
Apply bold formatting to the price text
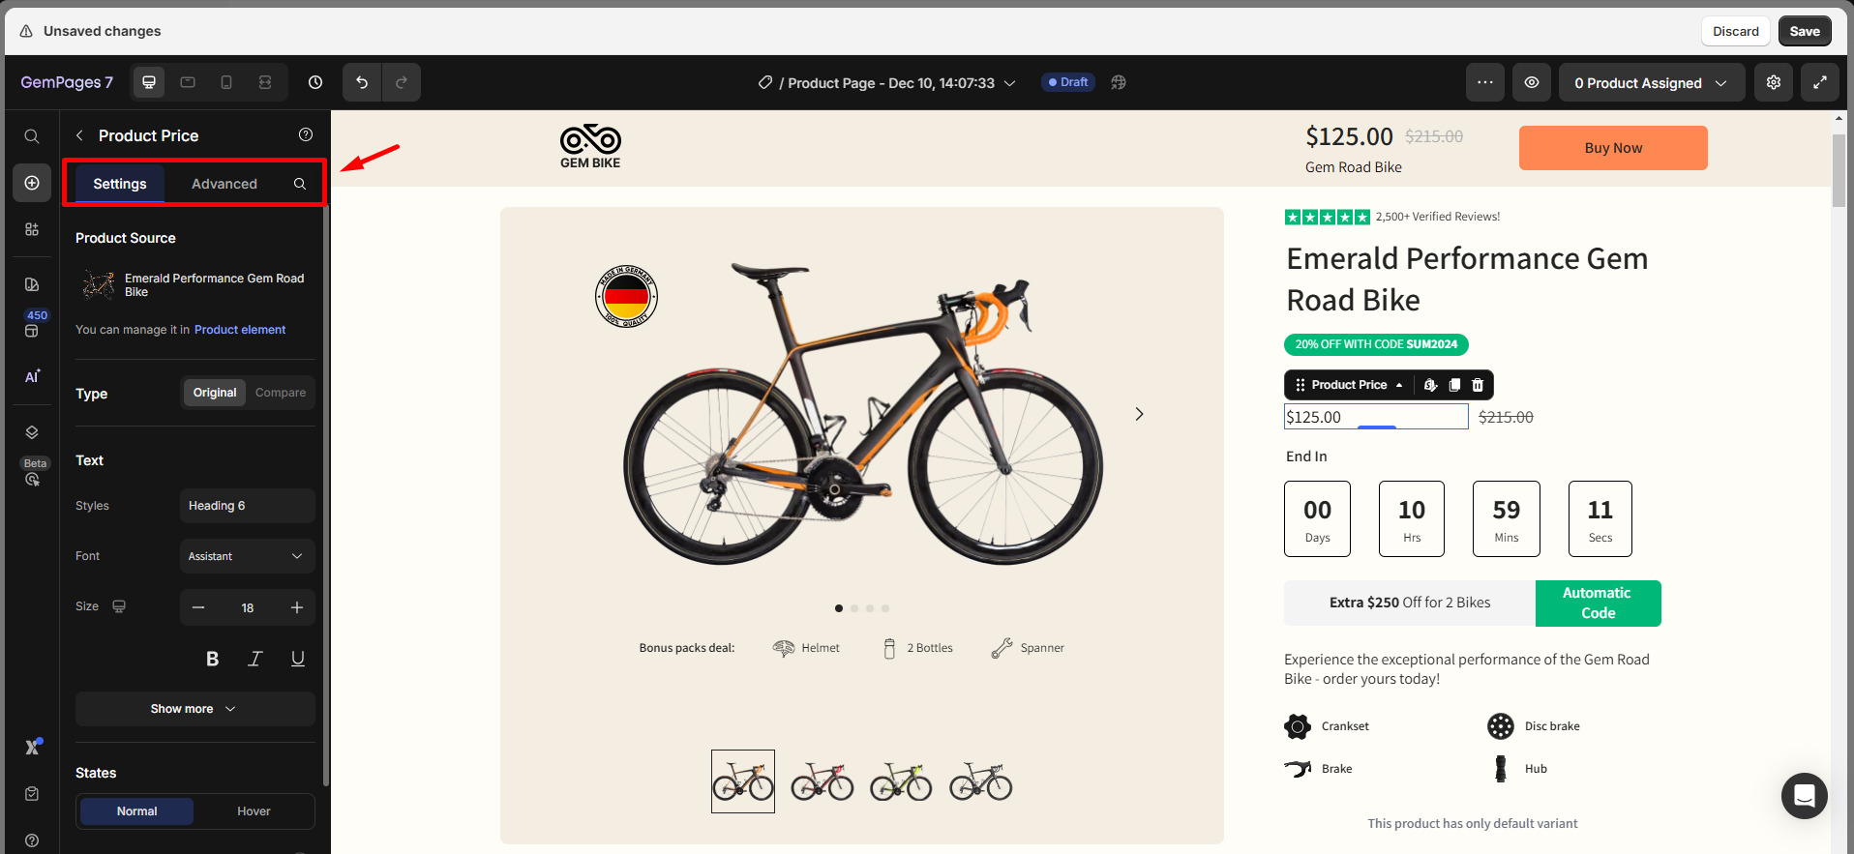tap(212, 659)
